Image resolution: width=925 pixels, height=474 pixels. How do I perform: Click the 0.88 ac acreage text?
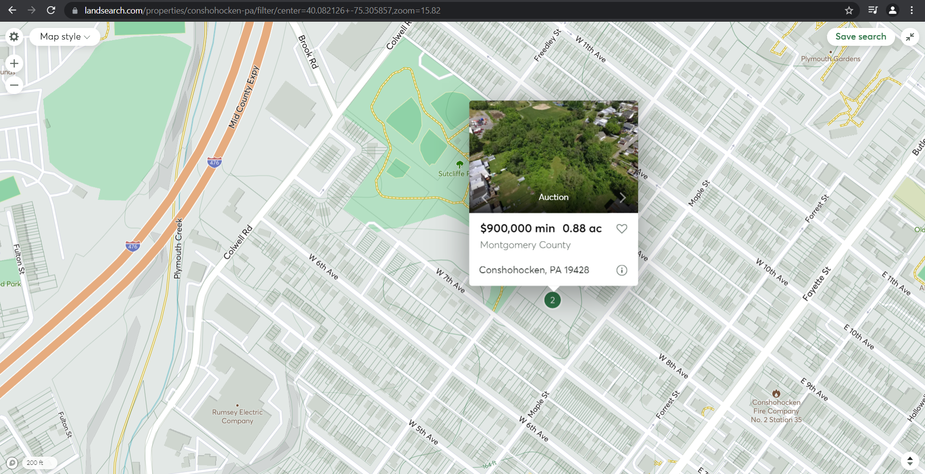tap(582, 228)
